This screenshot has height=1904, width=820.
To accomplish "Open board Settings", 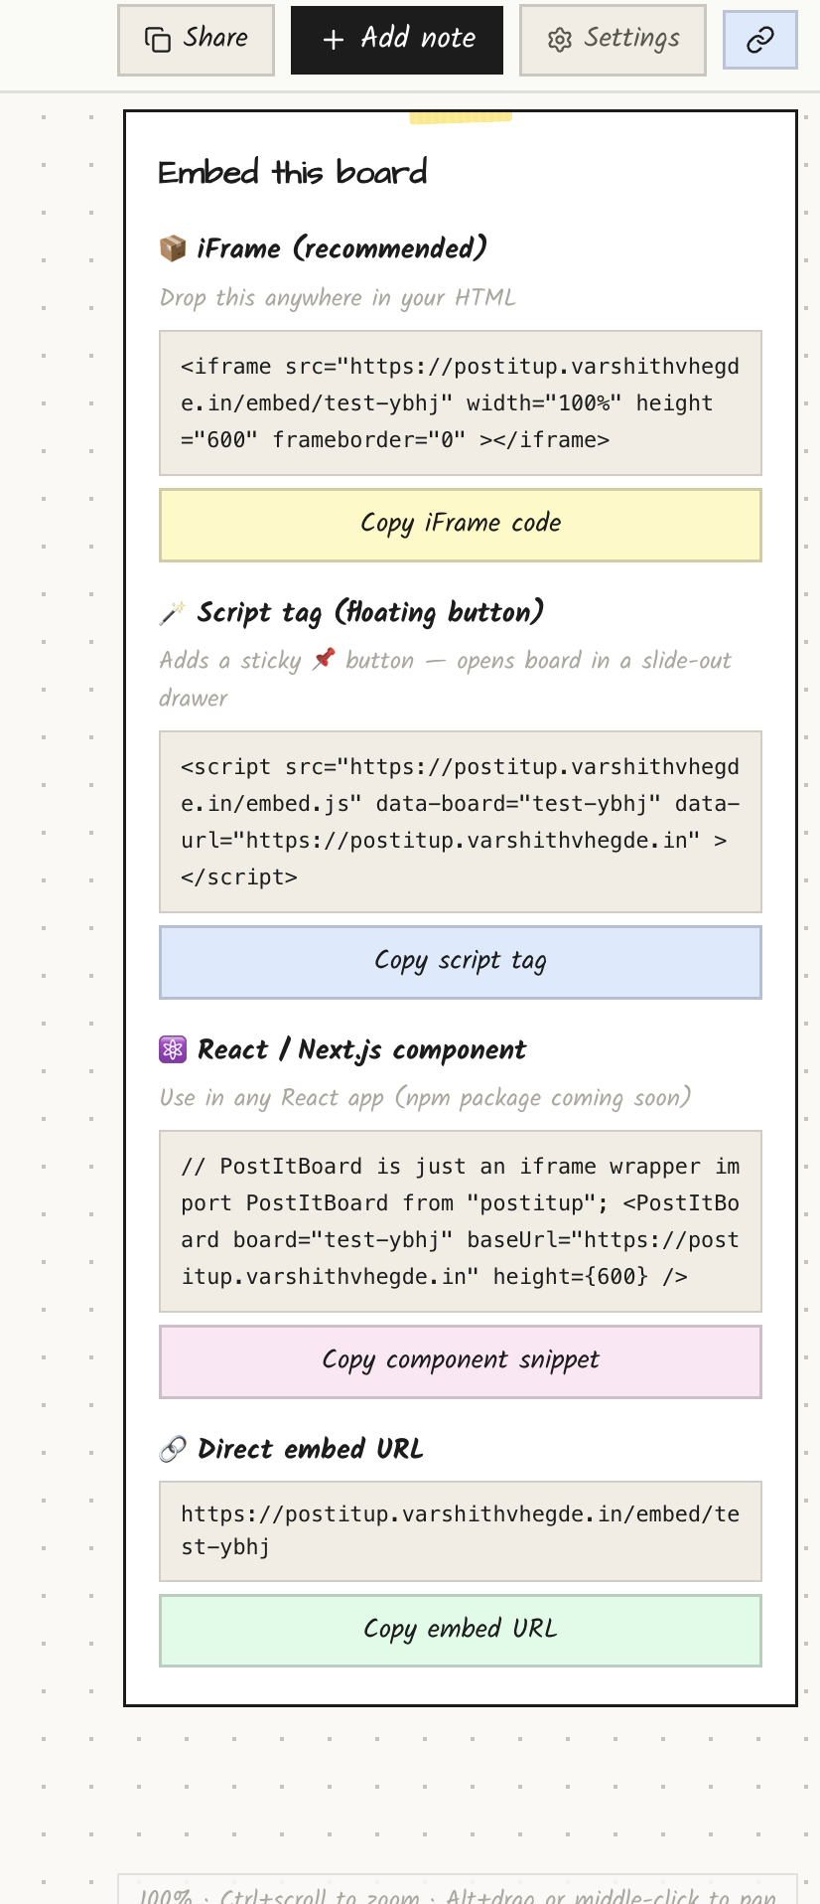I will tap(613, 40).
